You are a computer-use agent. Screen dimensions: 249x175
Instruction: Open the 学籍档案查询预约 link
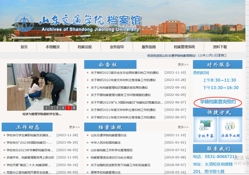coord(218,102)
